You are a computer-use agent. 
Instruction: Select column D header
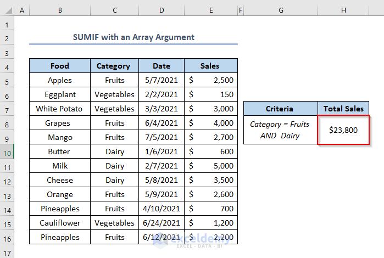(162, 10)
